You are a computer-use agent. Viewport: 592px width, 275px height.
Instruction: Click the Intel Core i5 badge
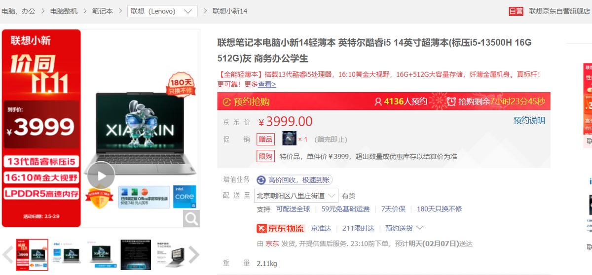pyautogui.click(x=184, y=197)
